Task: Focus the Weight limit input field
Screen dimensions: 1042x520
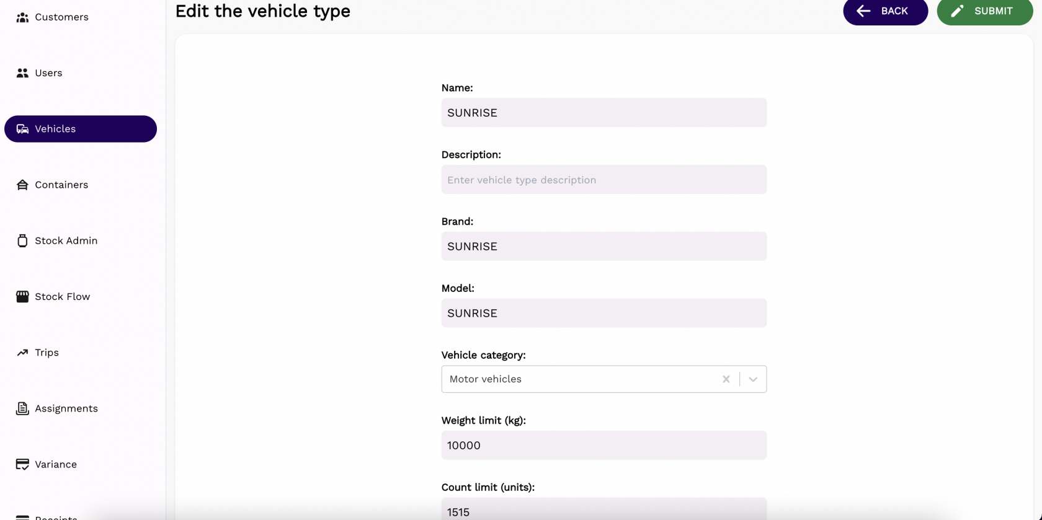Action: pos(603,445)
